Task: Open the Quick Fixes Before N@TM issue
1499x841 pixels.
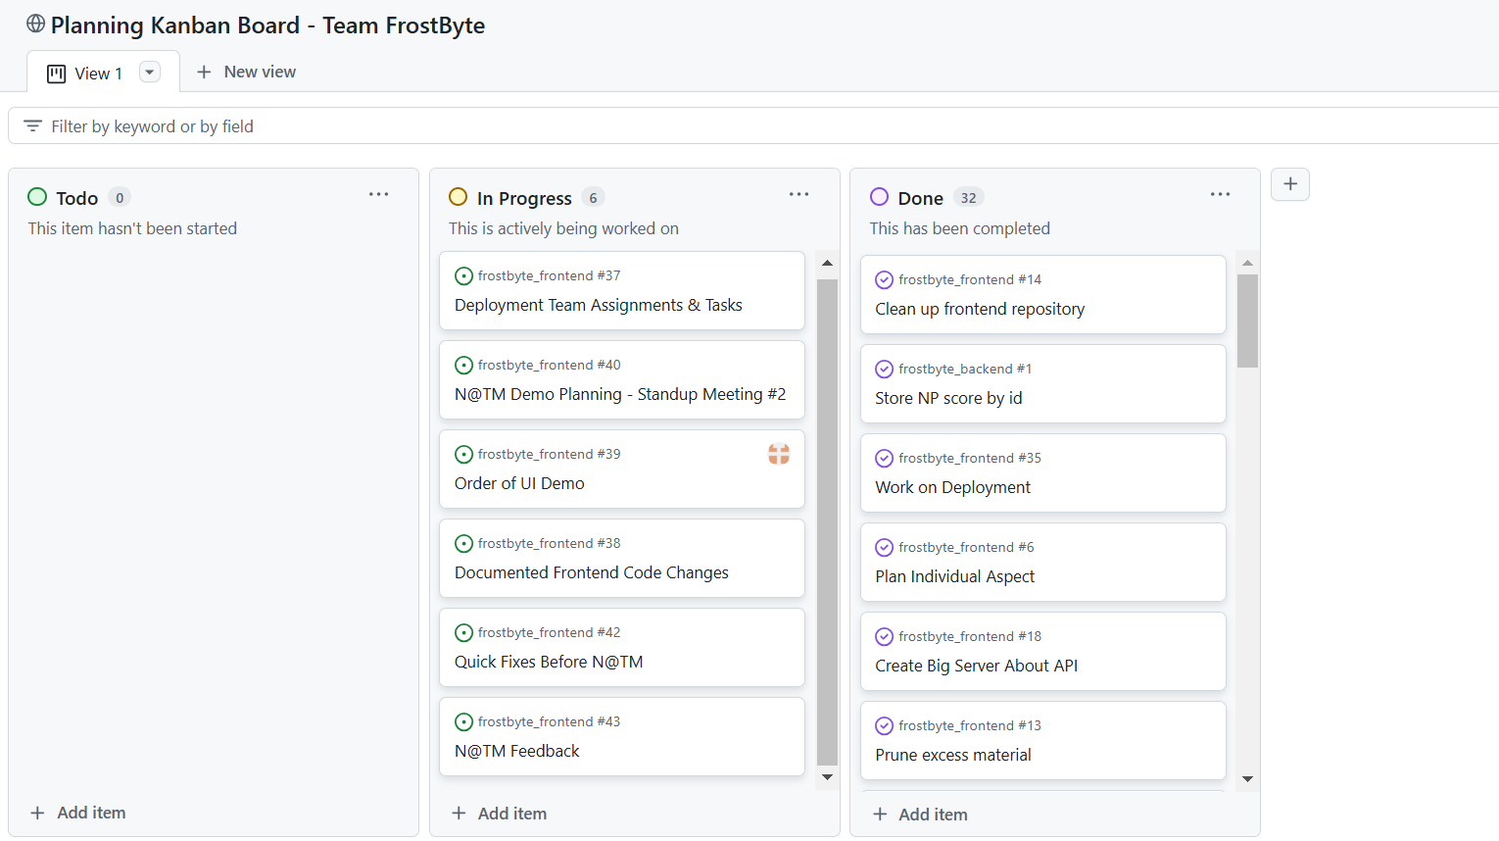Action: click(x=549, y=662)
